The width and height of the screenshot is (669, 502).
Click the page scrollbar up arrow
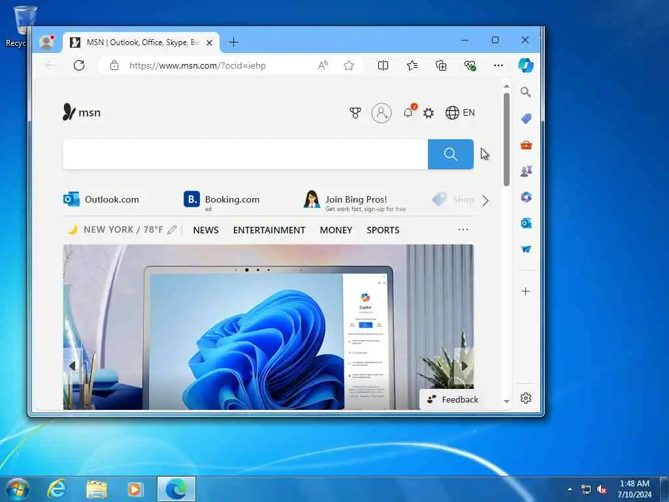(506, 86)
